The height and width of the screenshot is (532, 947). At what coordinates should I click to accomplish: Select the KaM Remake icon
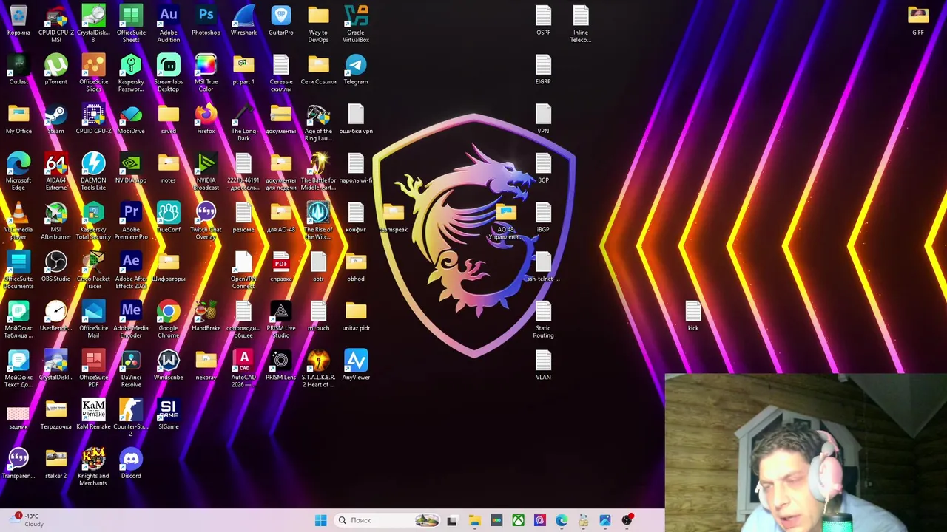click(93, 415)
